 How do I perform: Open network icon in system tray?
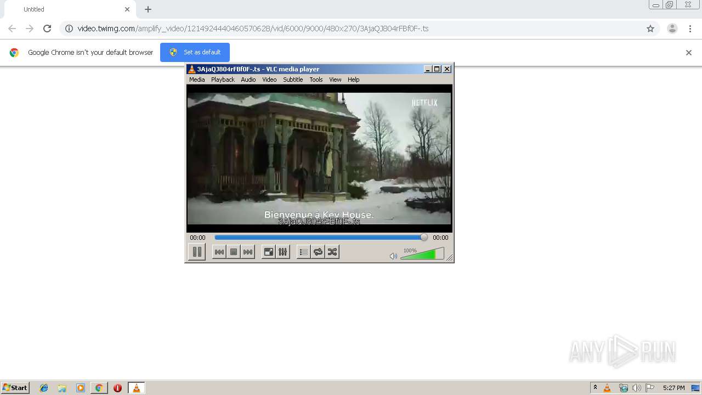pos(623,388)
